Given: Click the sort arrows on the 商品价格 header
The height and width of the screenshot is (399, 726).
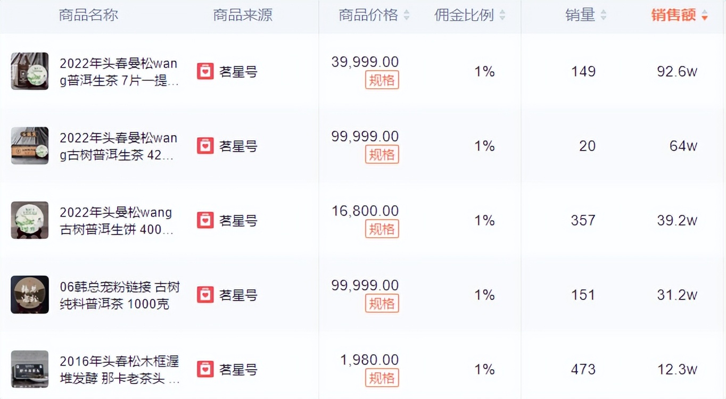Looking at the screenshot, I should [407, 15].
